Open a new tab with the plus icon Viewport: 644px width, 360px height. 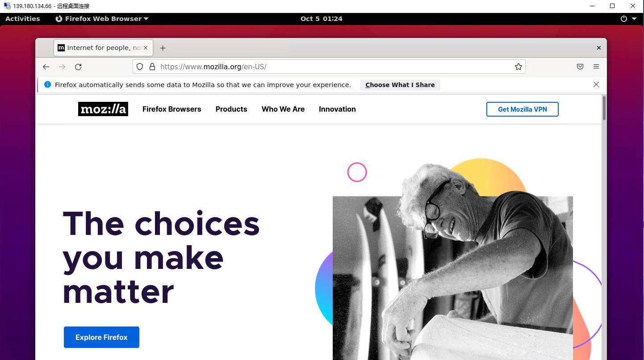coord(163,48)
